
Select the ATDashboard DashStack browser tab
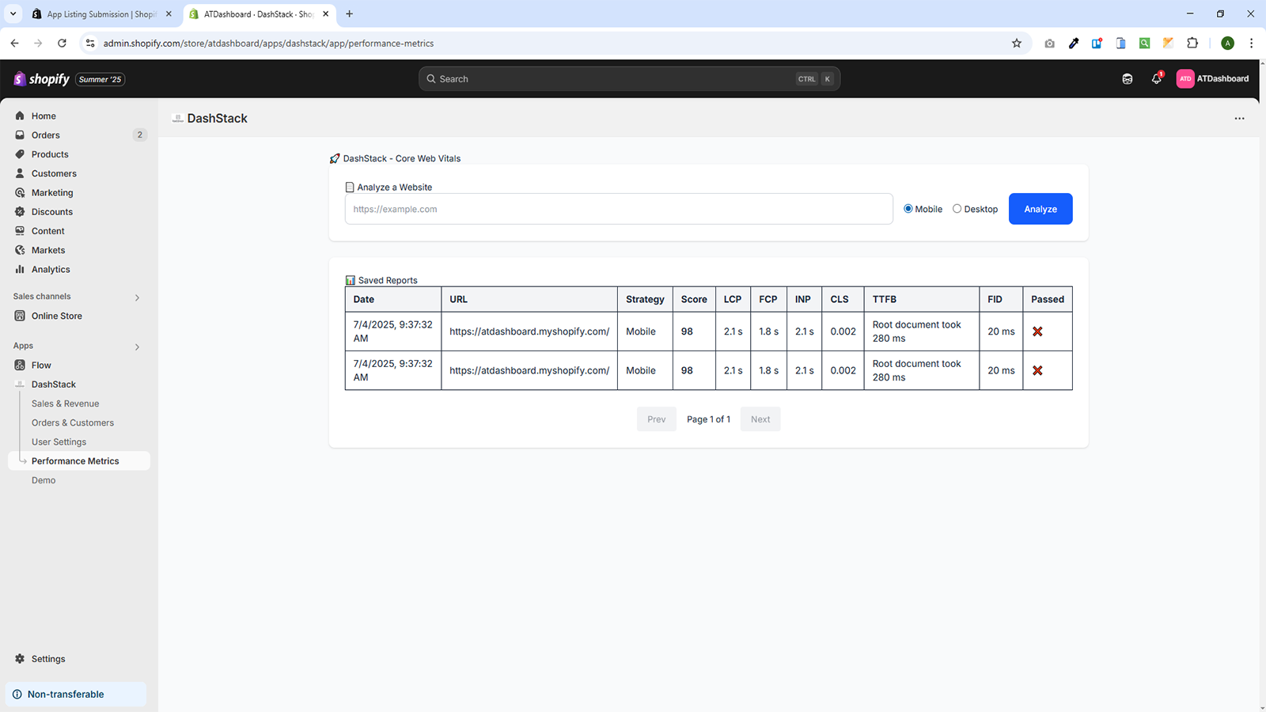coord(259,14)
